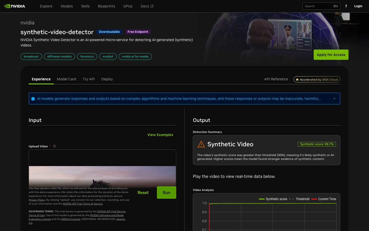Click the diffusion models tag
This screenshot has height=231, width=369.
point(59,56)
